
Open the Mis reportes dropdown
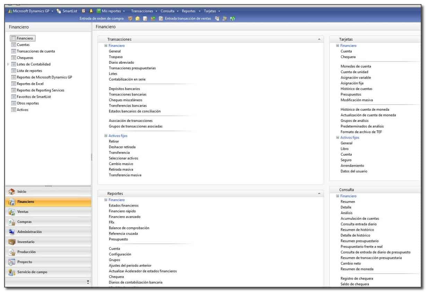pyautogui.click(x=111, y=11)
